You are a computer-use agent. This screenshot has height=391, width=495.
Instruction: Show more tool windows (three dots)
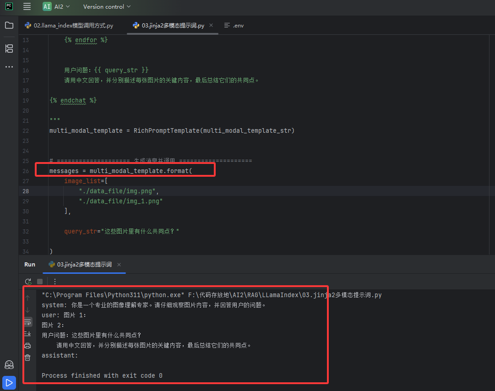point(9,67)
